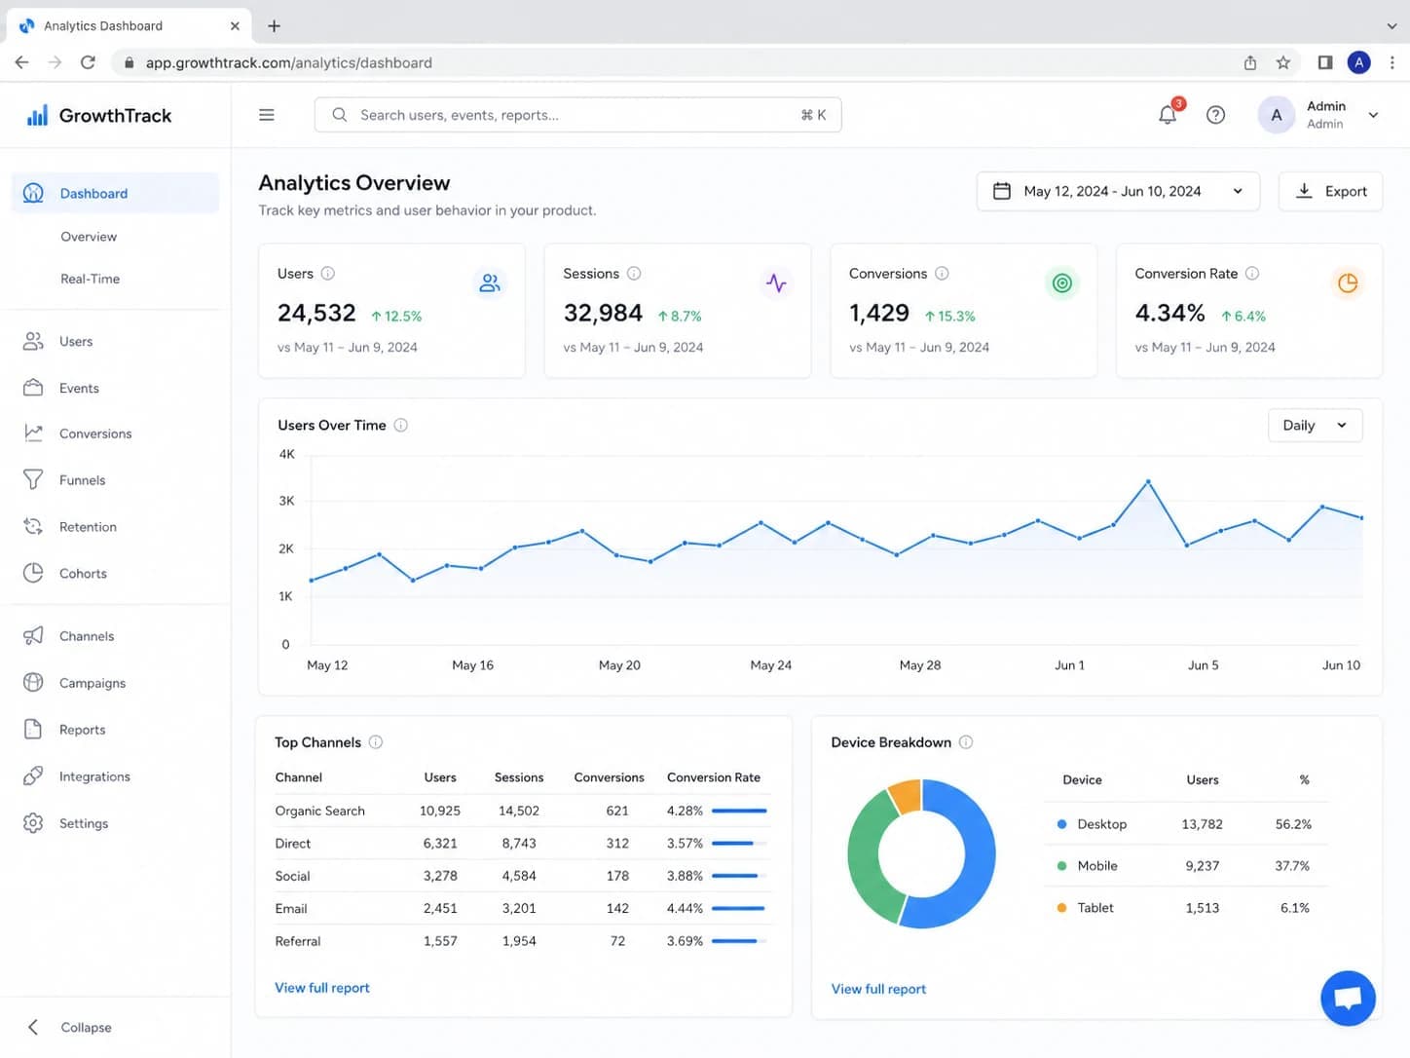Toggle the hamburger menu icon
This screenshot has height=1058, width=1410.
pyautogui.click(x=266, y=115)
